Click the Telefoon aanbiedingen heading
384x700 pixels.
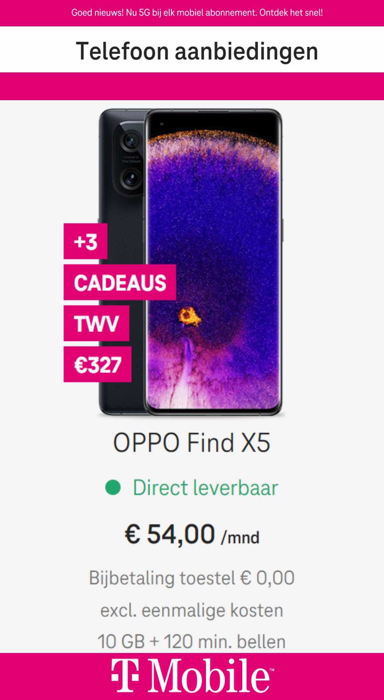[x=197, y=51]
